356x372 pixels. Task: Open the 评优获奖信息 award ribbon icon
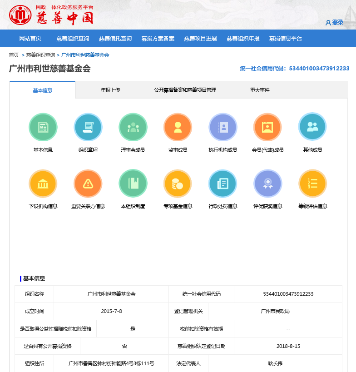267,184
